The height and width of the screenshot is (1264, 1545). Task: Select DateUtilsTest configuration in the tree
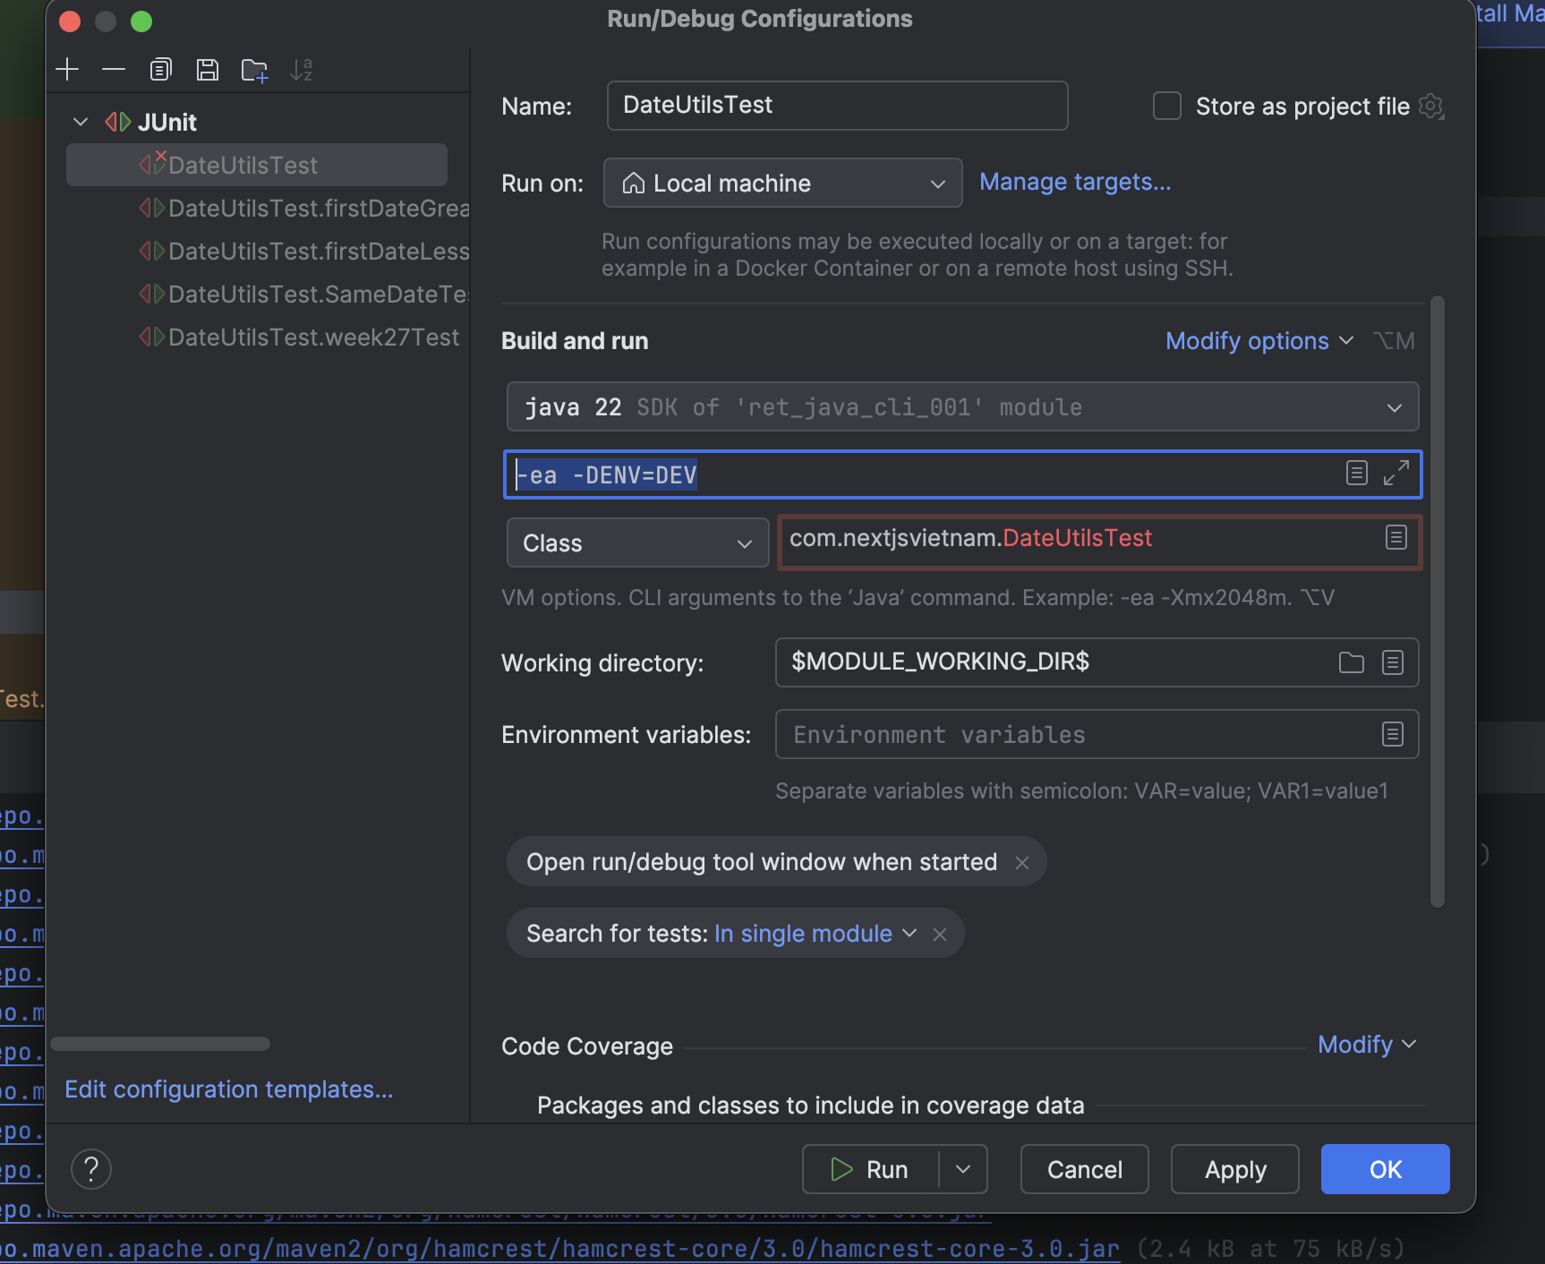(257, 166)
